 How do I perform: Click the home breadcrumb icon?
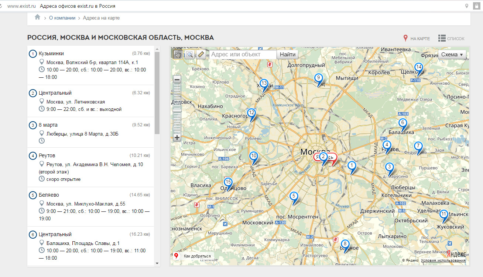(37, 17)
